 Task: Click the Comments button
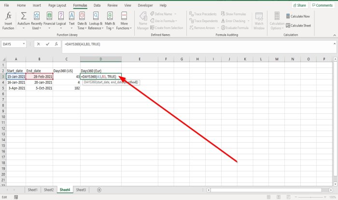(x=322, y=5)
